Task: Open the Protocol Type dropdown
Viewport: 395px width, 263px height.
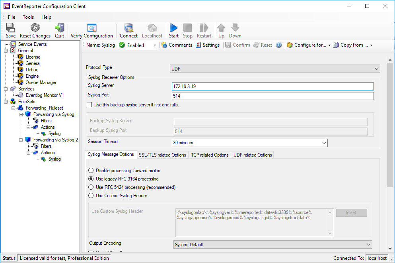Action: (x=275, y=69)
